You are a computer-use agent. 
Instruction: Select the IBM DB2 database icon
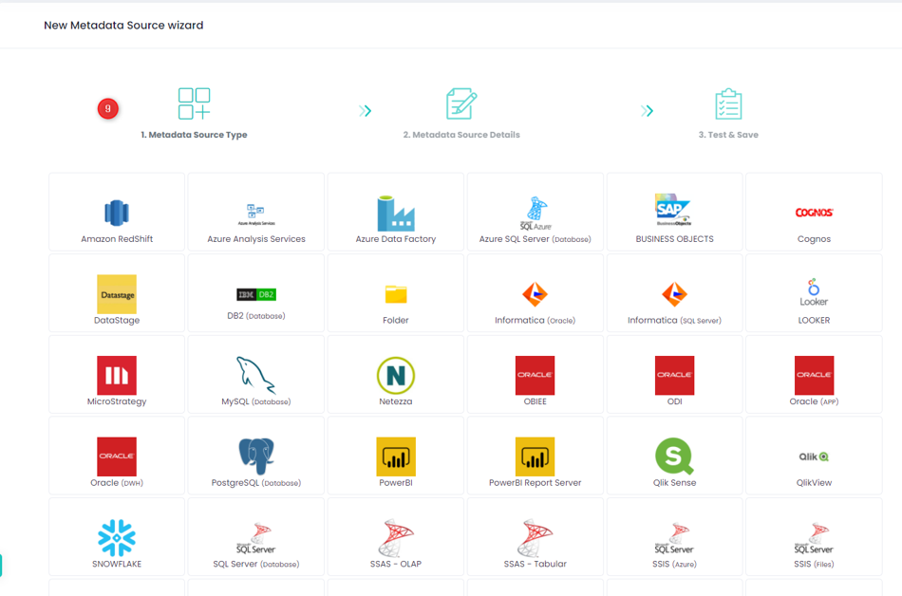pos(256,294)
